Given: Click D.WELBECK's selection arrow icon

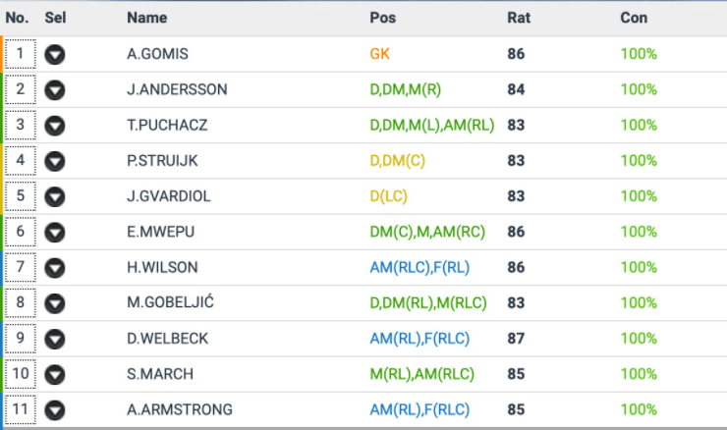Looking at the screenshot, I should coord(55,339).
